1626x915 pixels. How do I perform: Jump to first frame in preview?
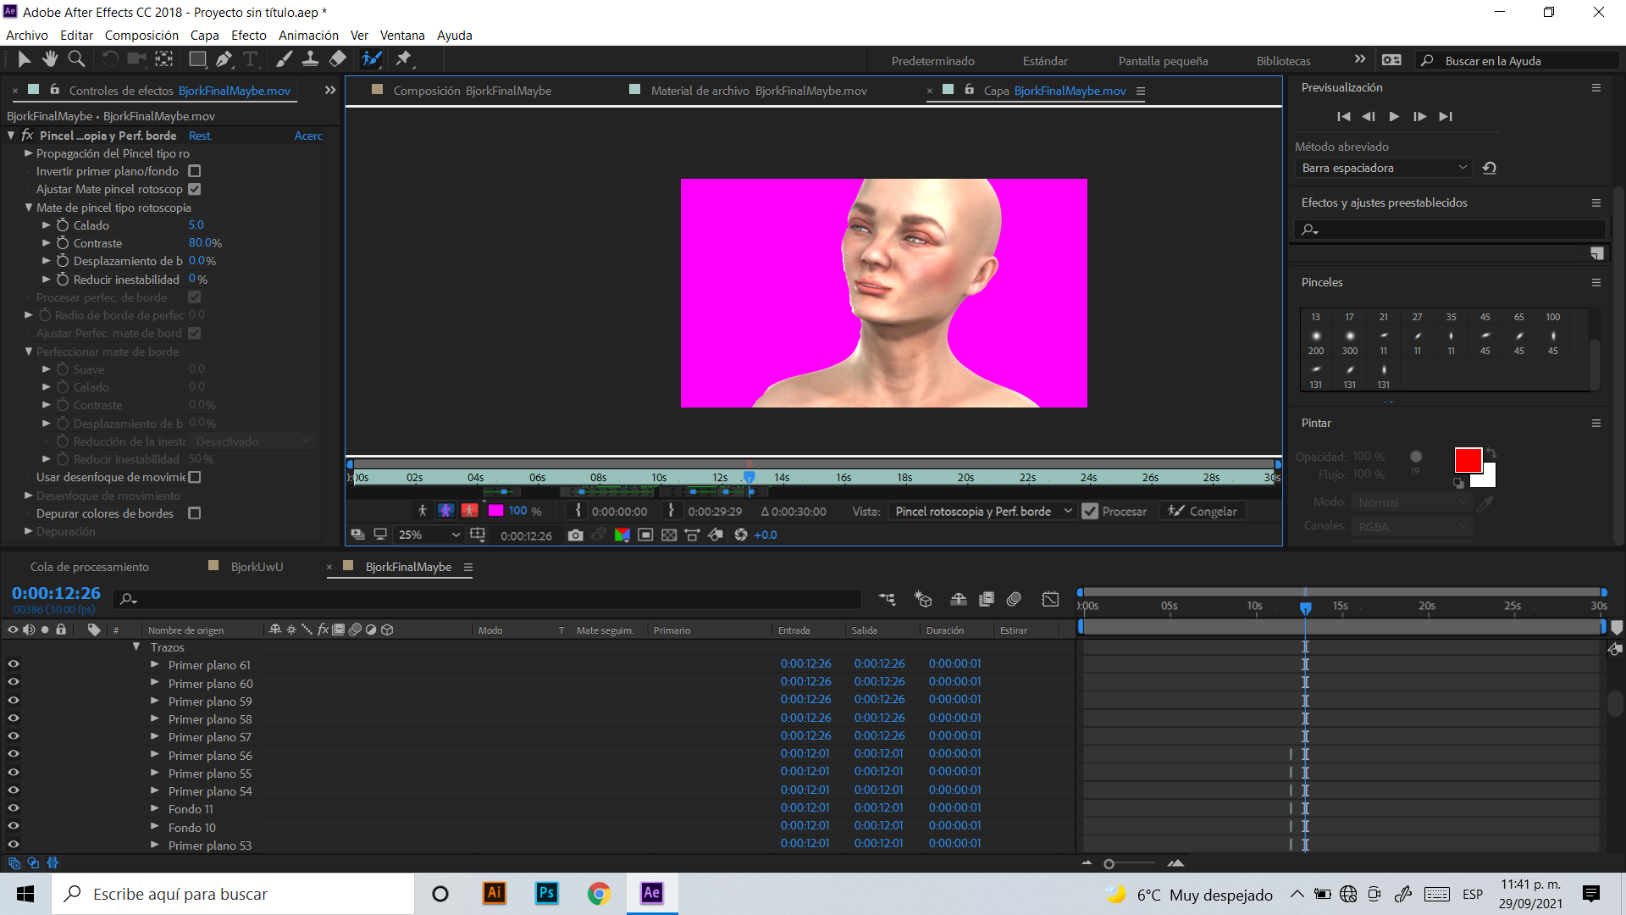[1343, 117]
